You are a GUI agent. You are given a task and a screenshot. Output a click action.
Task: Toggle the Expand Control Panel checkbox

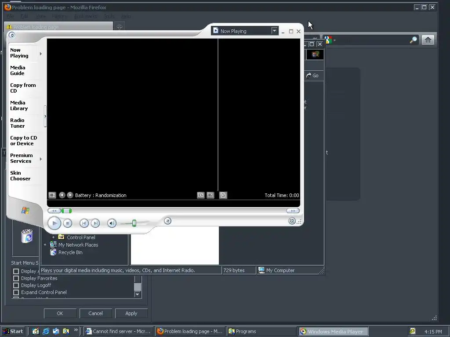(x=16, y=292)
